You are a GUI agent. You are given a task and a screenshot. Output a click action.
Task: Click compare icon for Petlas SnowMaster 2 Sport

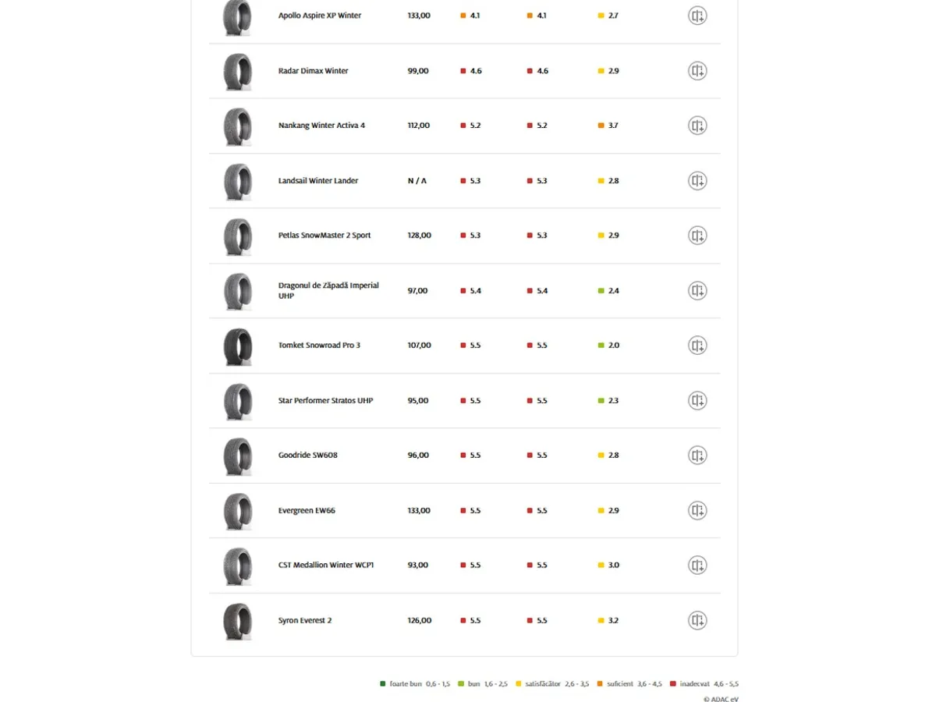[x=697, y=236]
